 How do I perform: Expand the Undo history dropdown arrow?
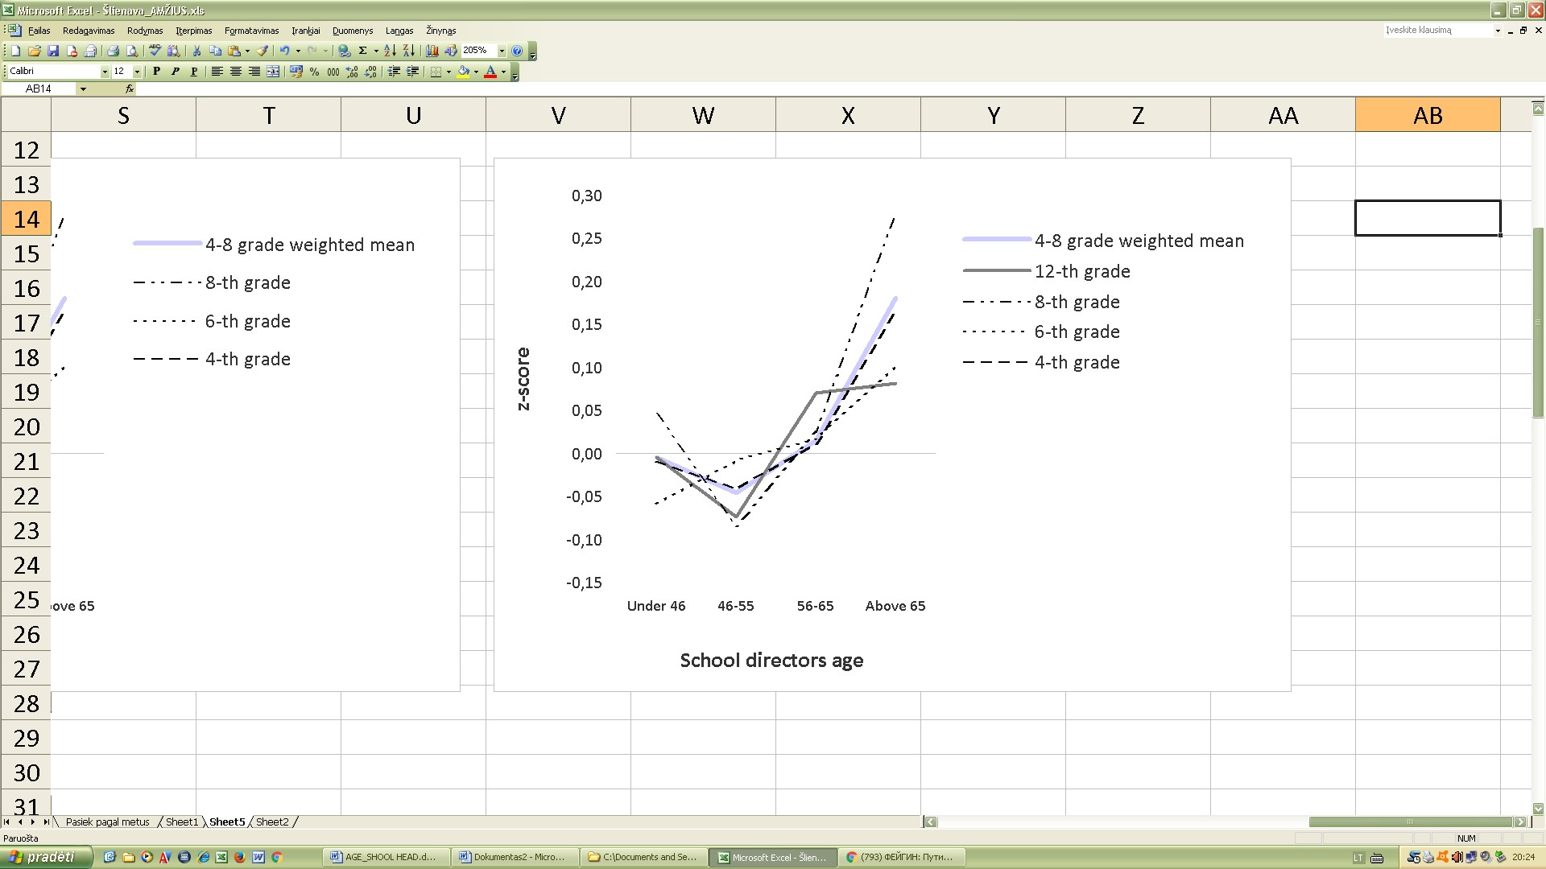(x=298, y=51)
